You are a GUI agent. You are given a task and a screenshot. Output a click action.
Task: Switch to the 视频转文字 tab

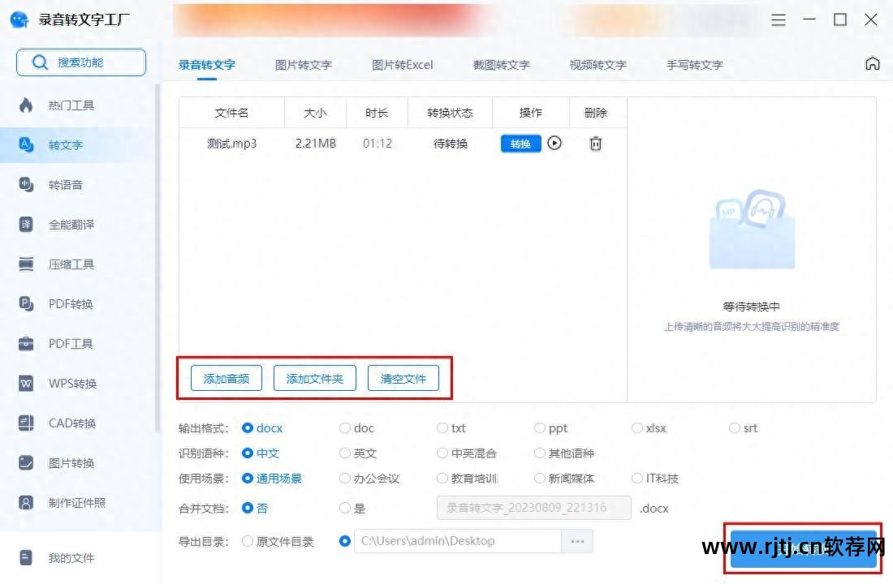[597, 64]
